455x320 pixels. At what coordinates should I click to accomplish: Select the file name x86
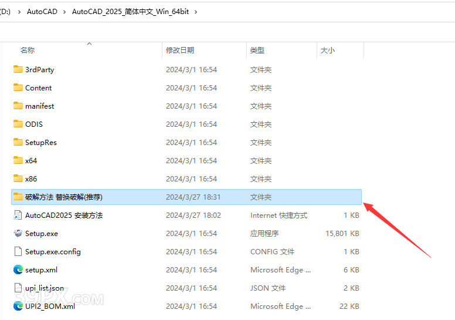pyautogui.click(x=31, y=178)
